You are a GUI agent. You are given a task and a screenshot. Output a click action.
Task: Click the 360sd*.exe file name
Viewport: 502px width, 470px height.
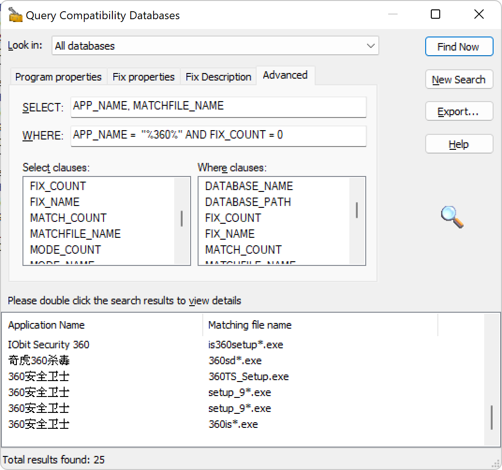point(235,360)
